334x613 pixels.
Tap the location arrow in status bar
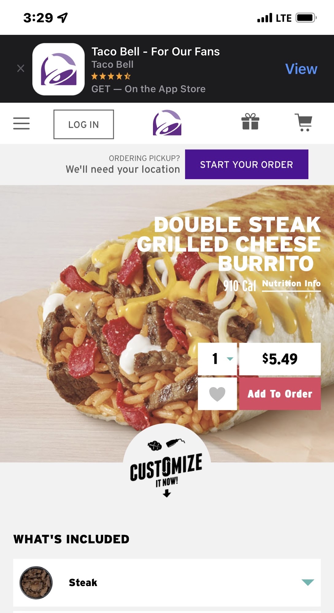click(x=63, y=17)
